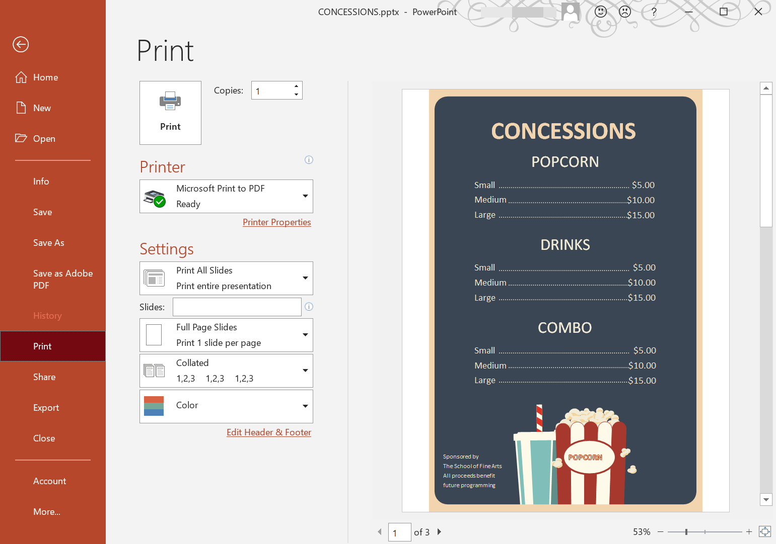Go to Home in the sidebar
776x544 pixels.
(21, 77)
